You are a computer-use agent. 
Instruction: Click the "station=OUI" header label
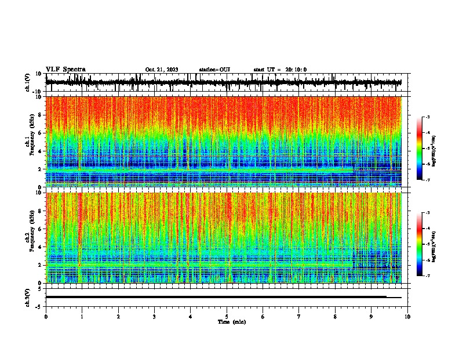tap(214, 70)
